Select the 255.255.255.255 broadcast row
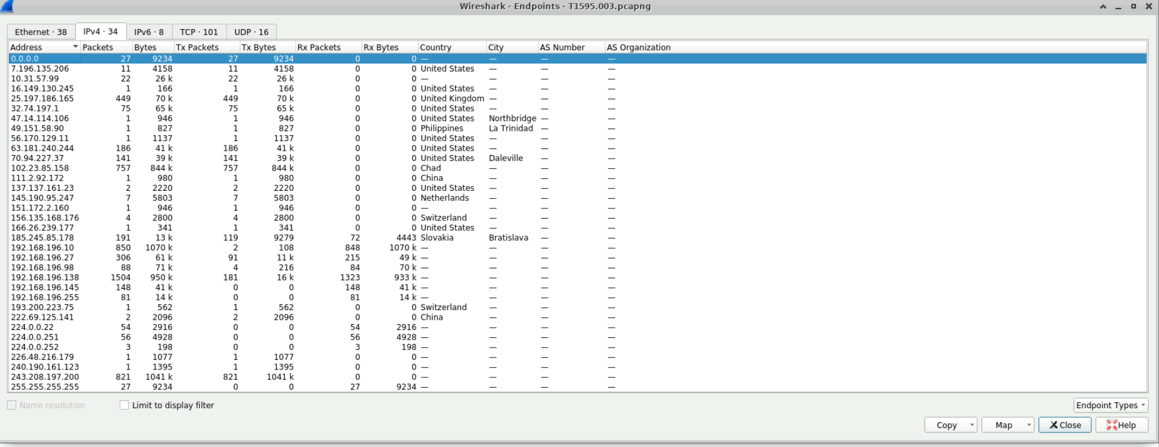The width and height of the screenshot is (1159, 447). pos(577,386)
